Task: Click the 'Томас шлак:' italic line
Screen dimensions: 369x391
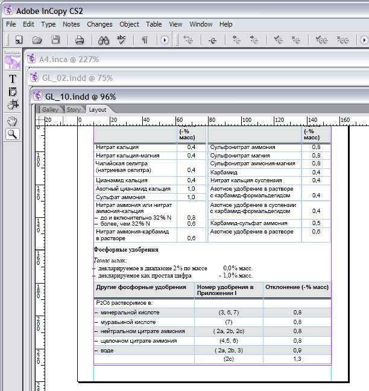Action: 110,260
